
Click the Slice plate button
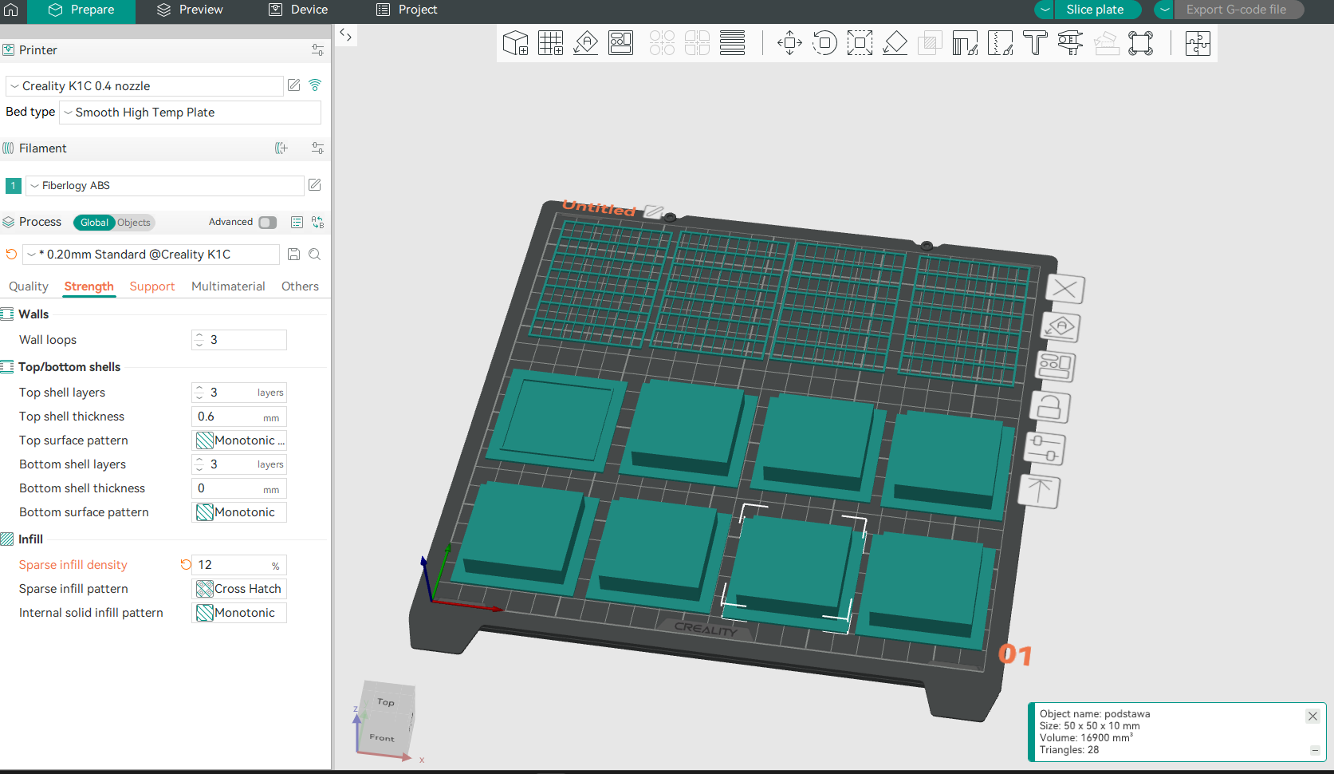pyautogui.click(x=1095, y=10)
